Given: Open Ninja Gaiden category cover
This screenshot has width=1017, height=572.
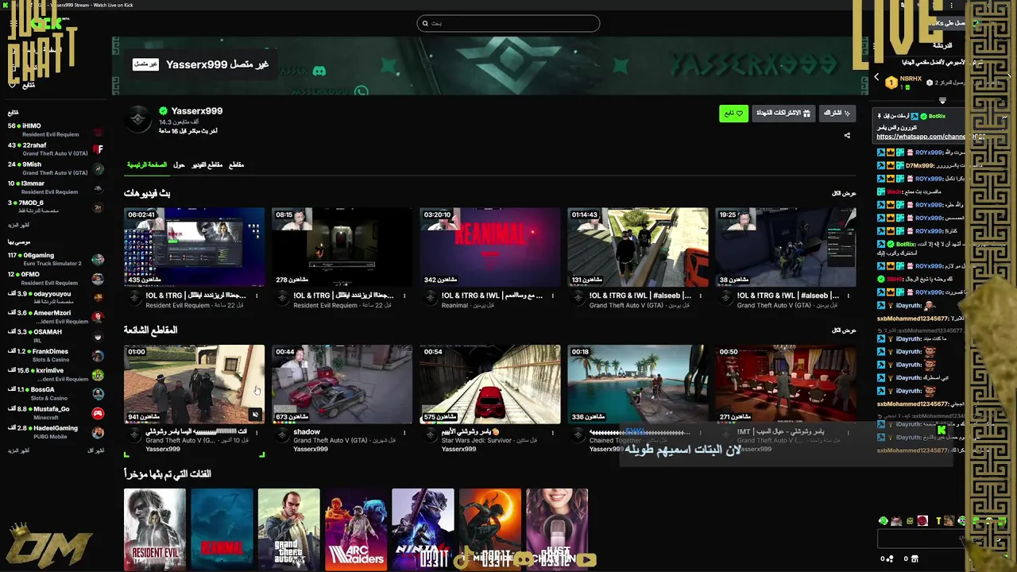Looking at the screenshot, I should 423,529.
